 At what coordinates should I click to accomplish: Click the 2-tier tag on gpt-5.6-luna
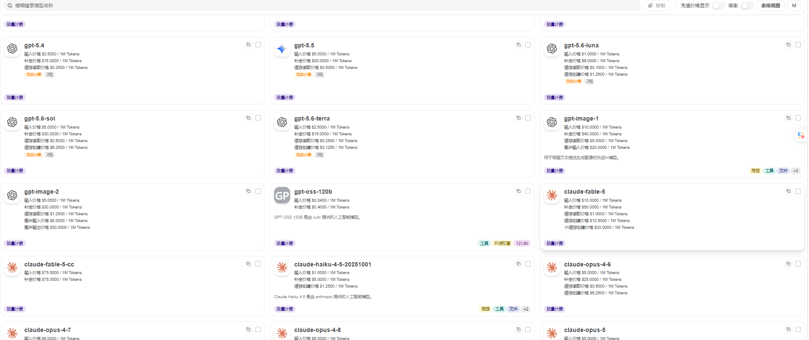point(590,81)
